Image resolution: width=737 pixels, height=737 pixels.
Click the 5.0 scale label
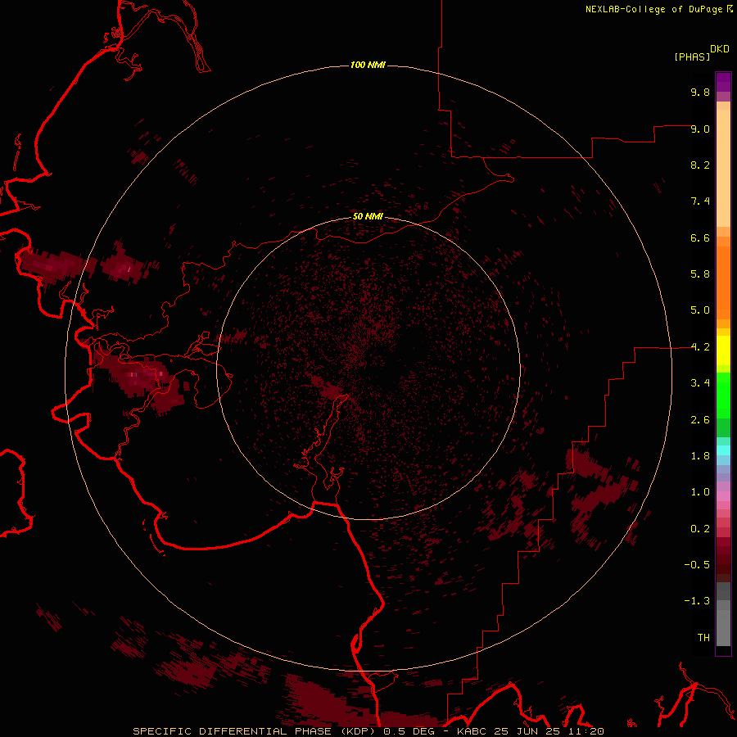700,310
